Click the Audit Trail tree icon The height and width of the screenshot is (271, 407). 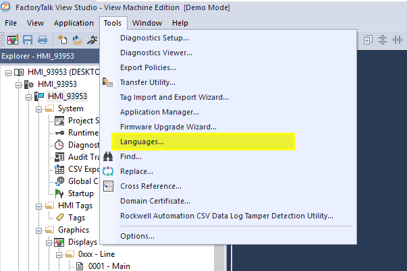59,157
